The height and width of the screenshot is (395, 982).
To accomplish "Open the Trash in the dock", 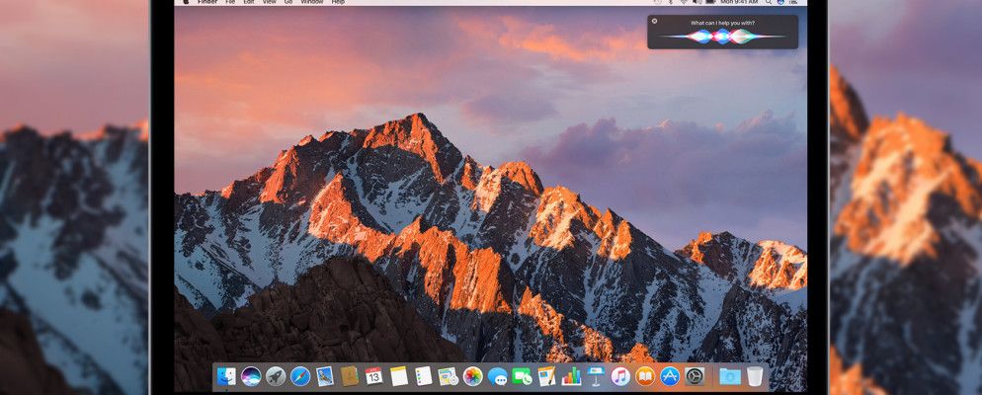I will point(755,376).
